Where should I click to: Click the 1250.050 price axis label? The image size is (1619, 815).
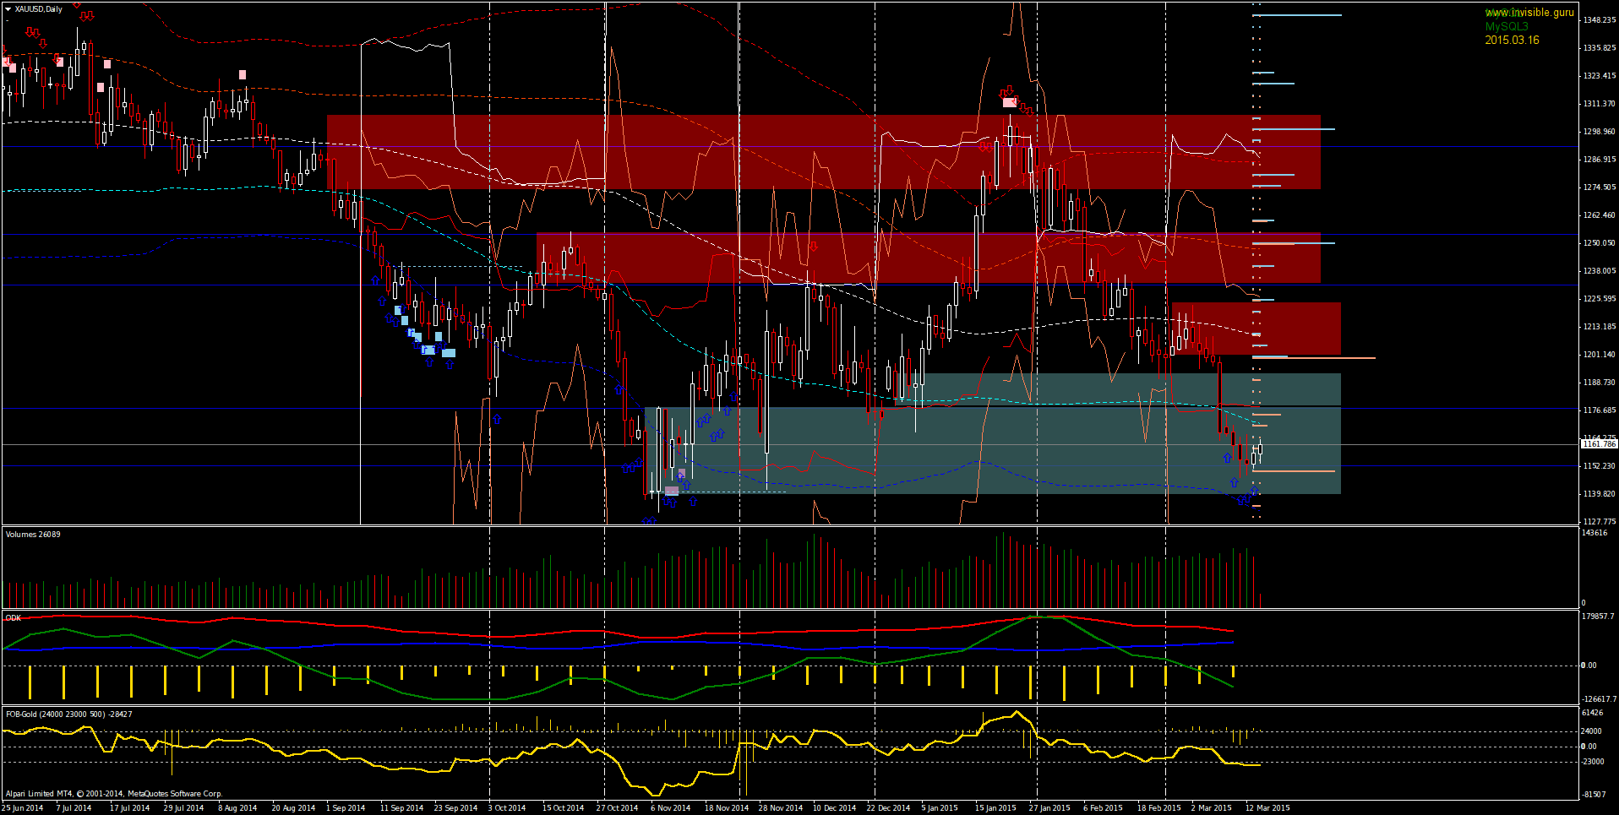pos(1599,242)
